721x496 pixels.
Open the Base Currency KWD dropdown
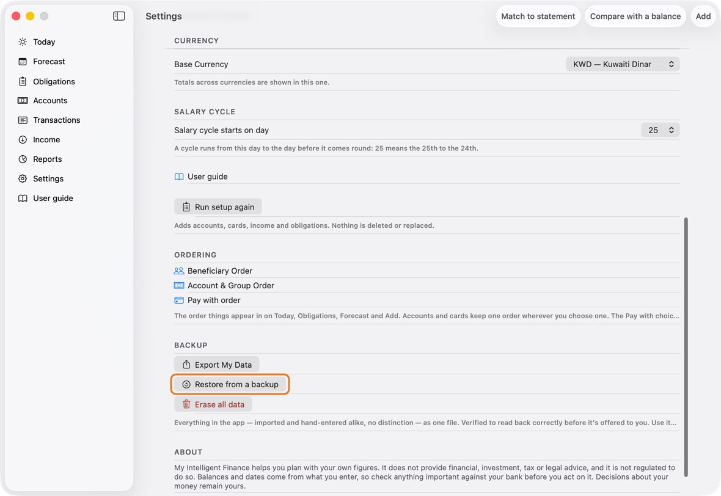623,64
